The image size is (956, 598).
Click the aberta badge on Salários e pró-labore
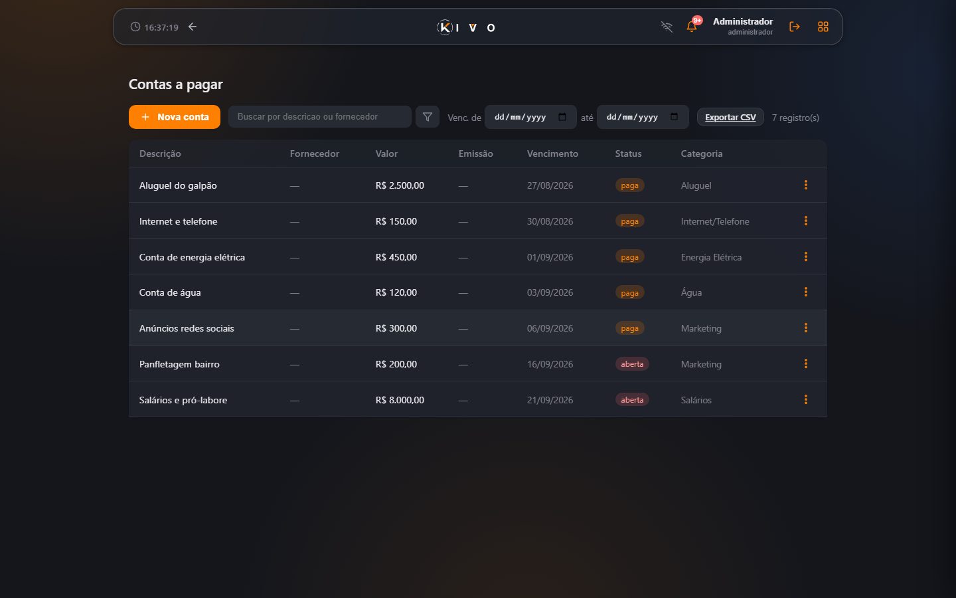tap(632, 400)
